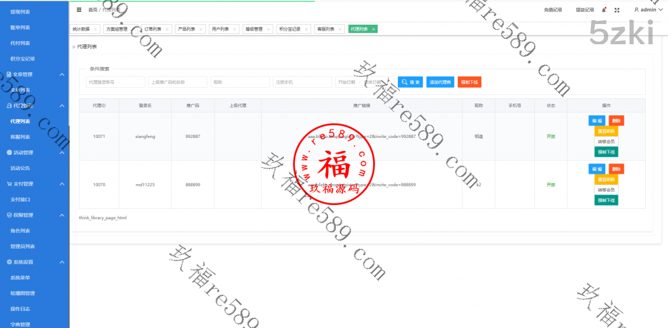This screenshot has height=328, width=668.
Task: Collapse the 系统设置 sidebar section
Action: (61, 262)
